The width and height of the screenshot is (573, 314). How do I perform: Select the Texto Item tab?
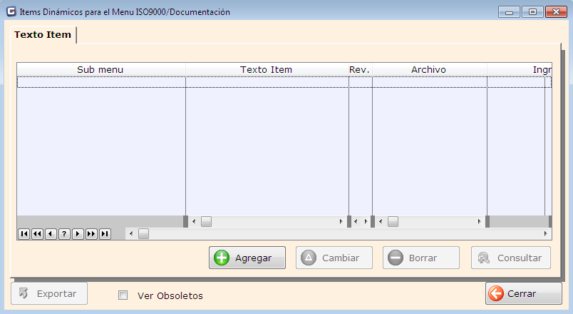43,35
